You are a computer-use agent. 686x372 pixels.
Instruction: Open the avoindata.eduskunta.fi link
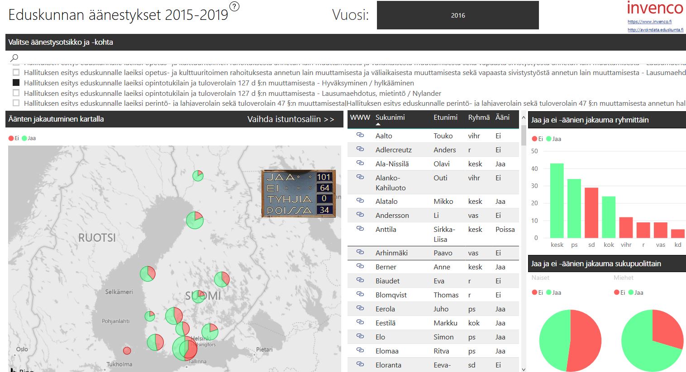pos(655,30)
